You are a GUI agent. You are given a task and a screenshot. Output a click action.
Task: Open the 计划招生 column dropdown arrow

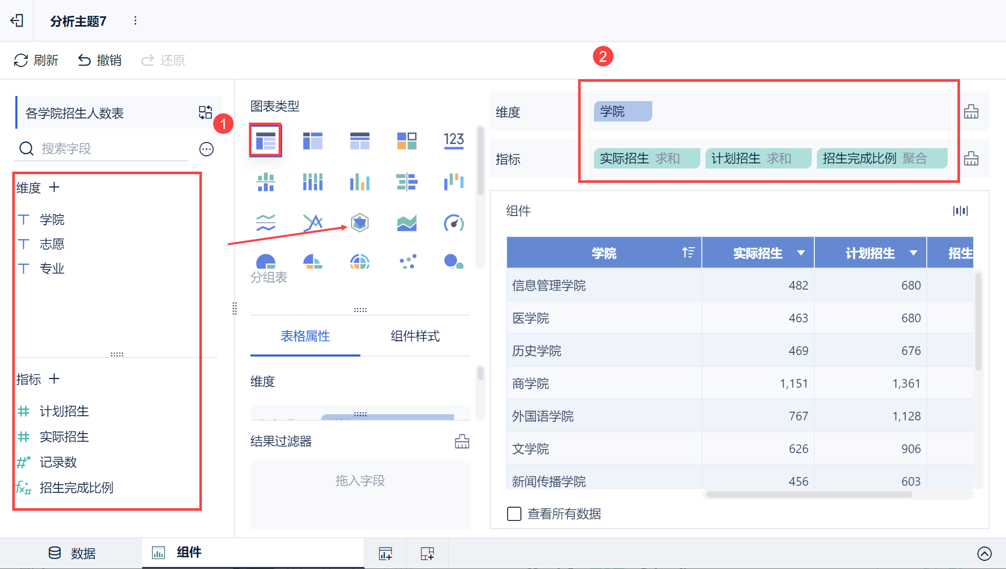tap(913, 253)
